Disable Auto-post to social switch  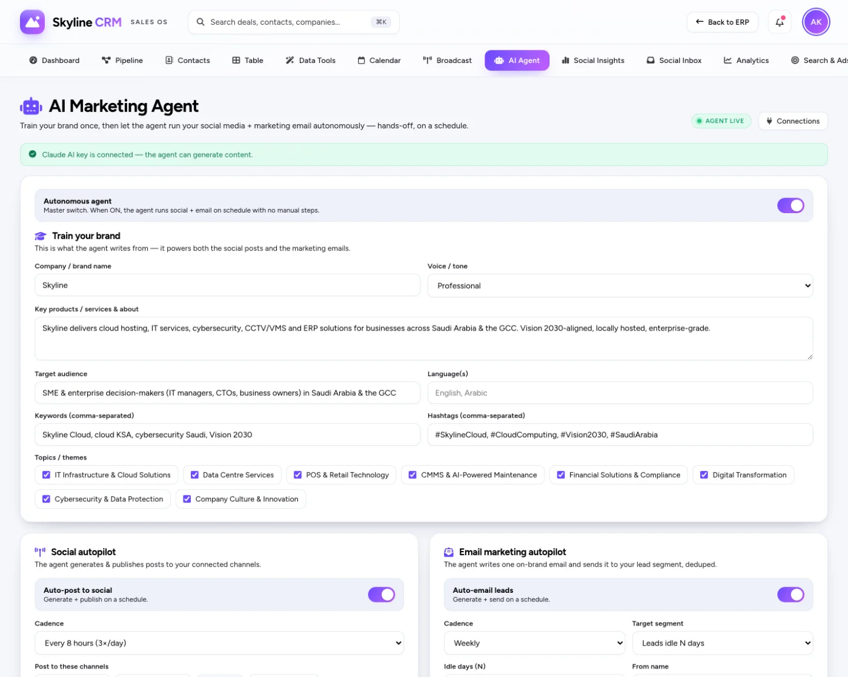[x=382, y=595]
